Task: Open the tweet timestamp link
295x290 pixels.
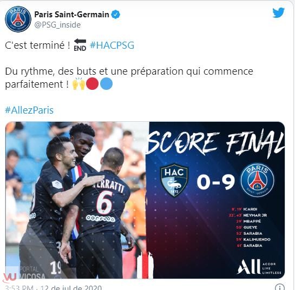Action: coord(53,287)
